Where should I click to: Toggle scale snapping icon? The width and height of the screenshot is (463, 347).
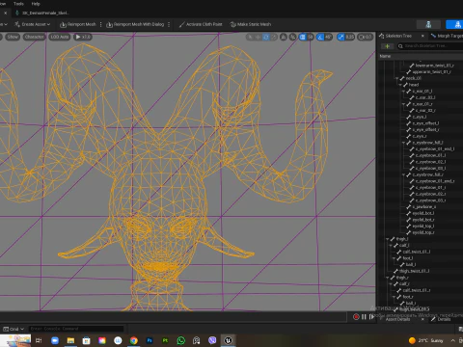[x=340, y=37]
